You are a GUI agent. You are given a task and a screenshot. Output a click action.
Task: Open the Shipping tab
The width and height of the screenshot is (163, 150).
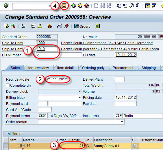pyautogui.click(x=149, y=68)
